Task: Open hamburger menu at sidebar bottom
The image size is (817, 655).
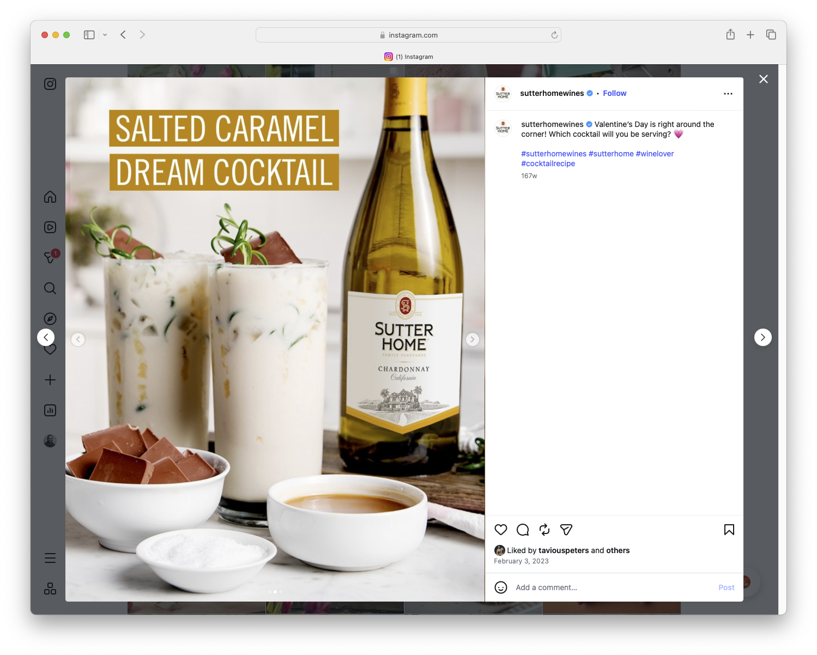Action: pyautogui.click(x=50, y=557)
